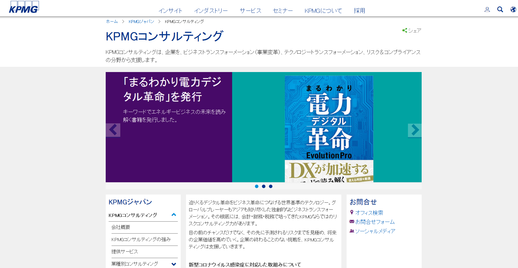Click the contact form envelope icon
The image size is (518, 268).
352,222
